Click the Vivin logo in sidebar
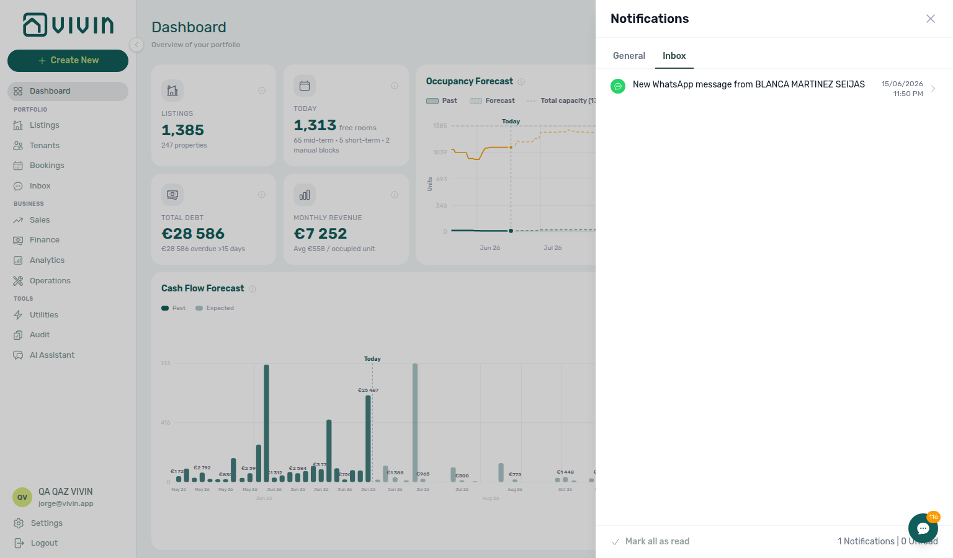 click(x=68, y=25)
